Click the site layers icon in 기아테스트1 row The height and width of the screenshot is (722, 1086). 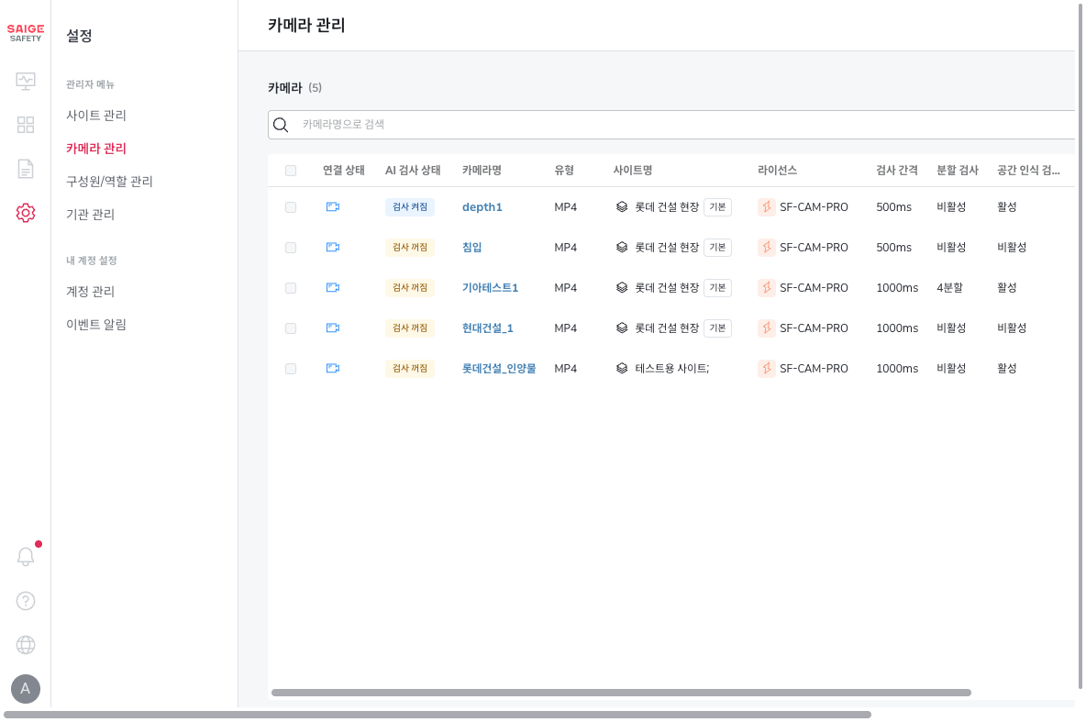(x=622, y=287)
